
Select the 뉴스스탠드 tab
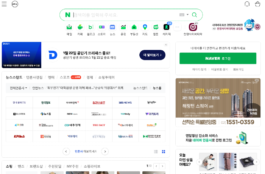coord(14,78)
